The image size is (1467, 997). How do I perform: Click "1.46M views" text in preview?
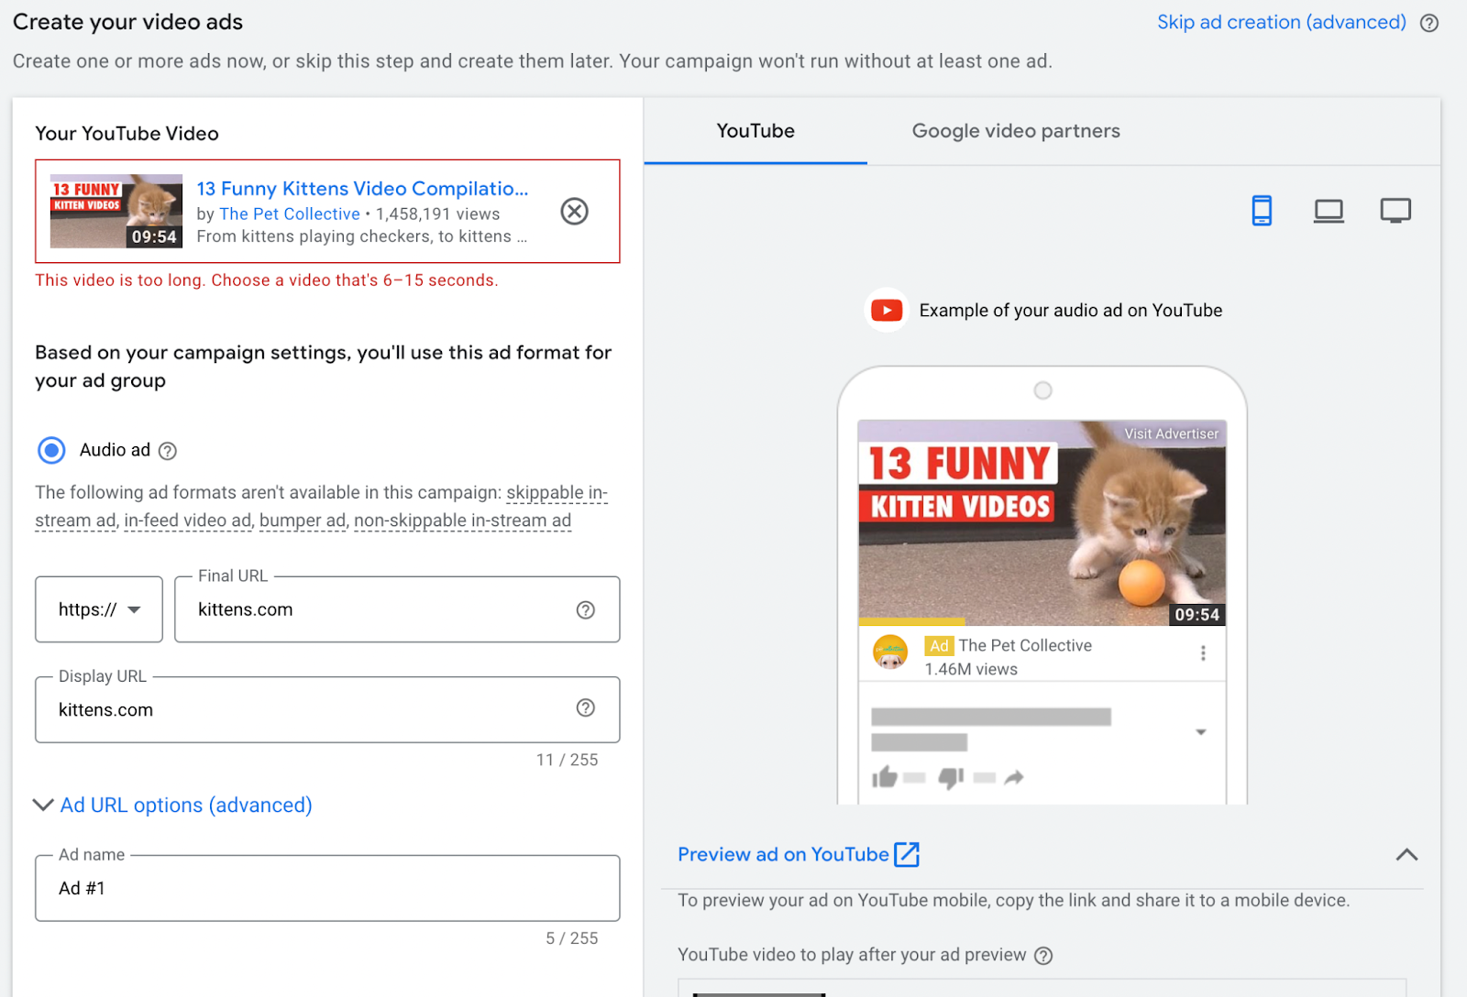tap(971, 669)
